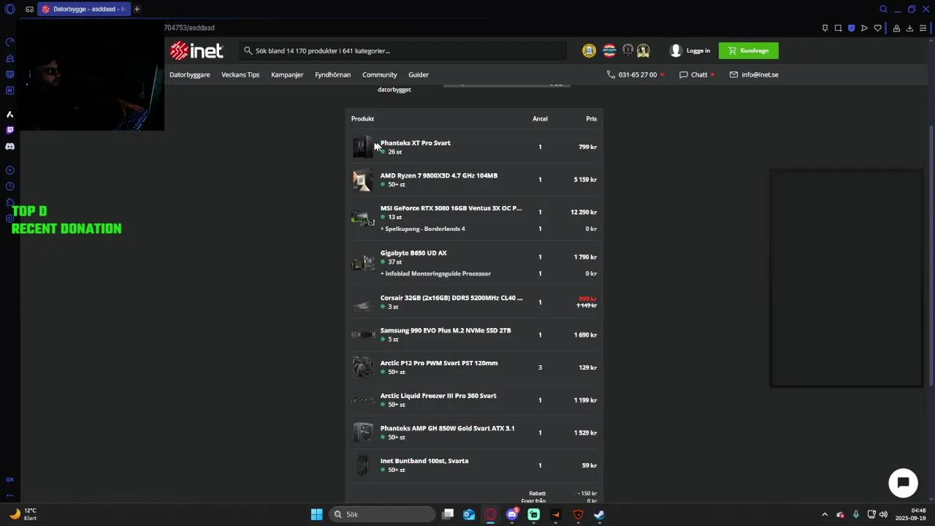
Task: Click the Spelkupong - Borderlands 4 line
Action: (x=423, y=229)
